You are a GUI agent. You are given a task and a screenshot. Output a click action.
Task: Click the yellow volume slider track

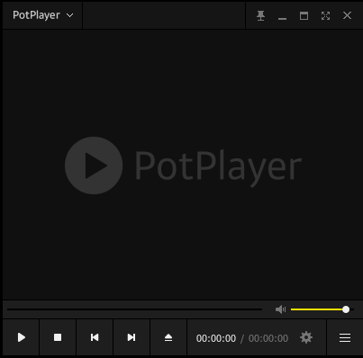317,309
